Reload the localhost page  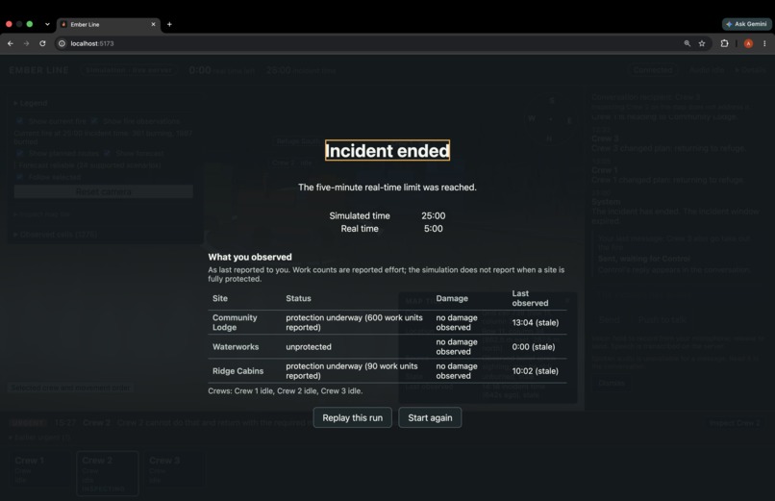(x=42, y=43)
